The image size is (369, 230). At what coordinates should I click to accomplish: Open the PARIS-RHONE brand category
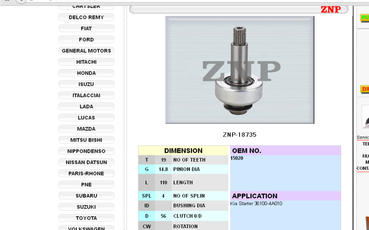pyautogui.click(x=86, y=174)
